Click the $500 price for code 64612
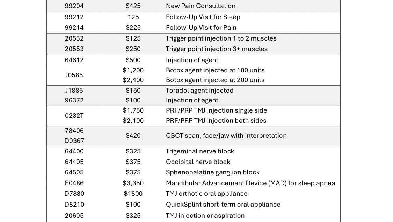 133,60
